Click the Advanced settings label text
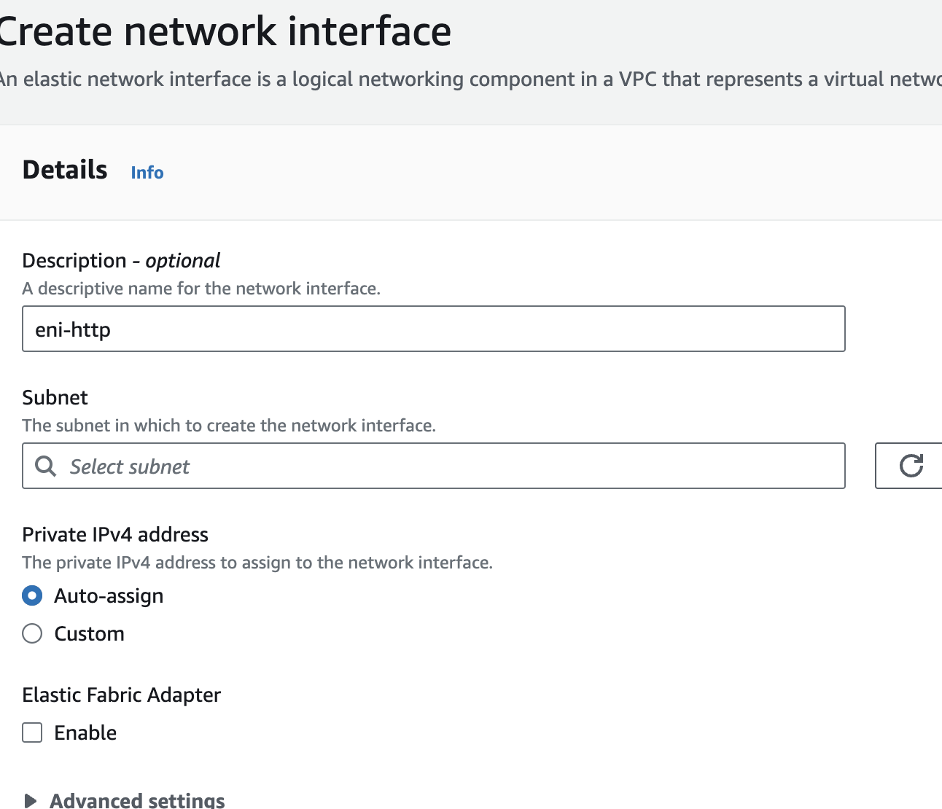The height and width of the screenshot is (809, 942). pyautogui.click(x=137, y=800)
